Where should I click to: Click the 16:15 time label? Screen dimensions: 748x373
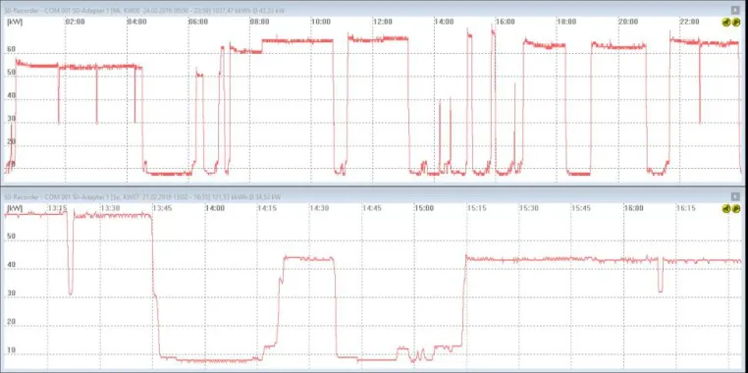(686, 208)
